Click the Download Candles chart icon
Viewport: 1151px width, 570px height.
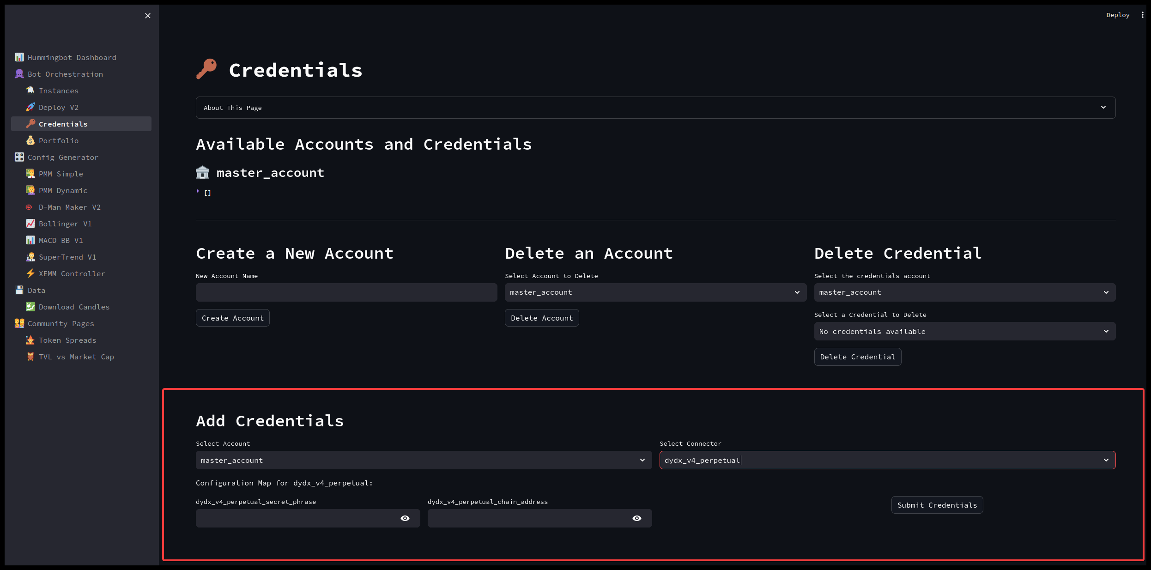point(30,307)
